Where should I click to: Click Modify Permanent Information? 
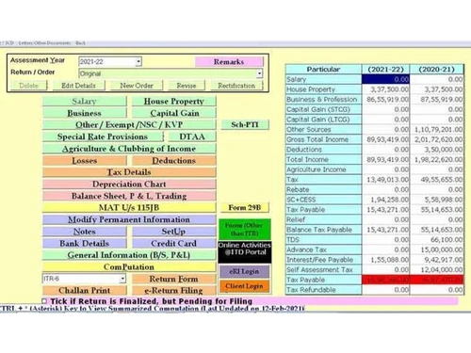(129, 219)
